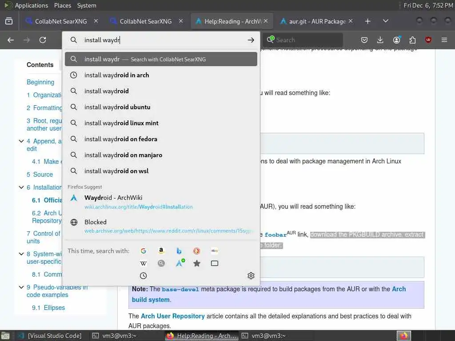This screenshot has width=455, height=341.
Task: Choose install waydroid on manjaro suggestion
Action: point(161,155)
